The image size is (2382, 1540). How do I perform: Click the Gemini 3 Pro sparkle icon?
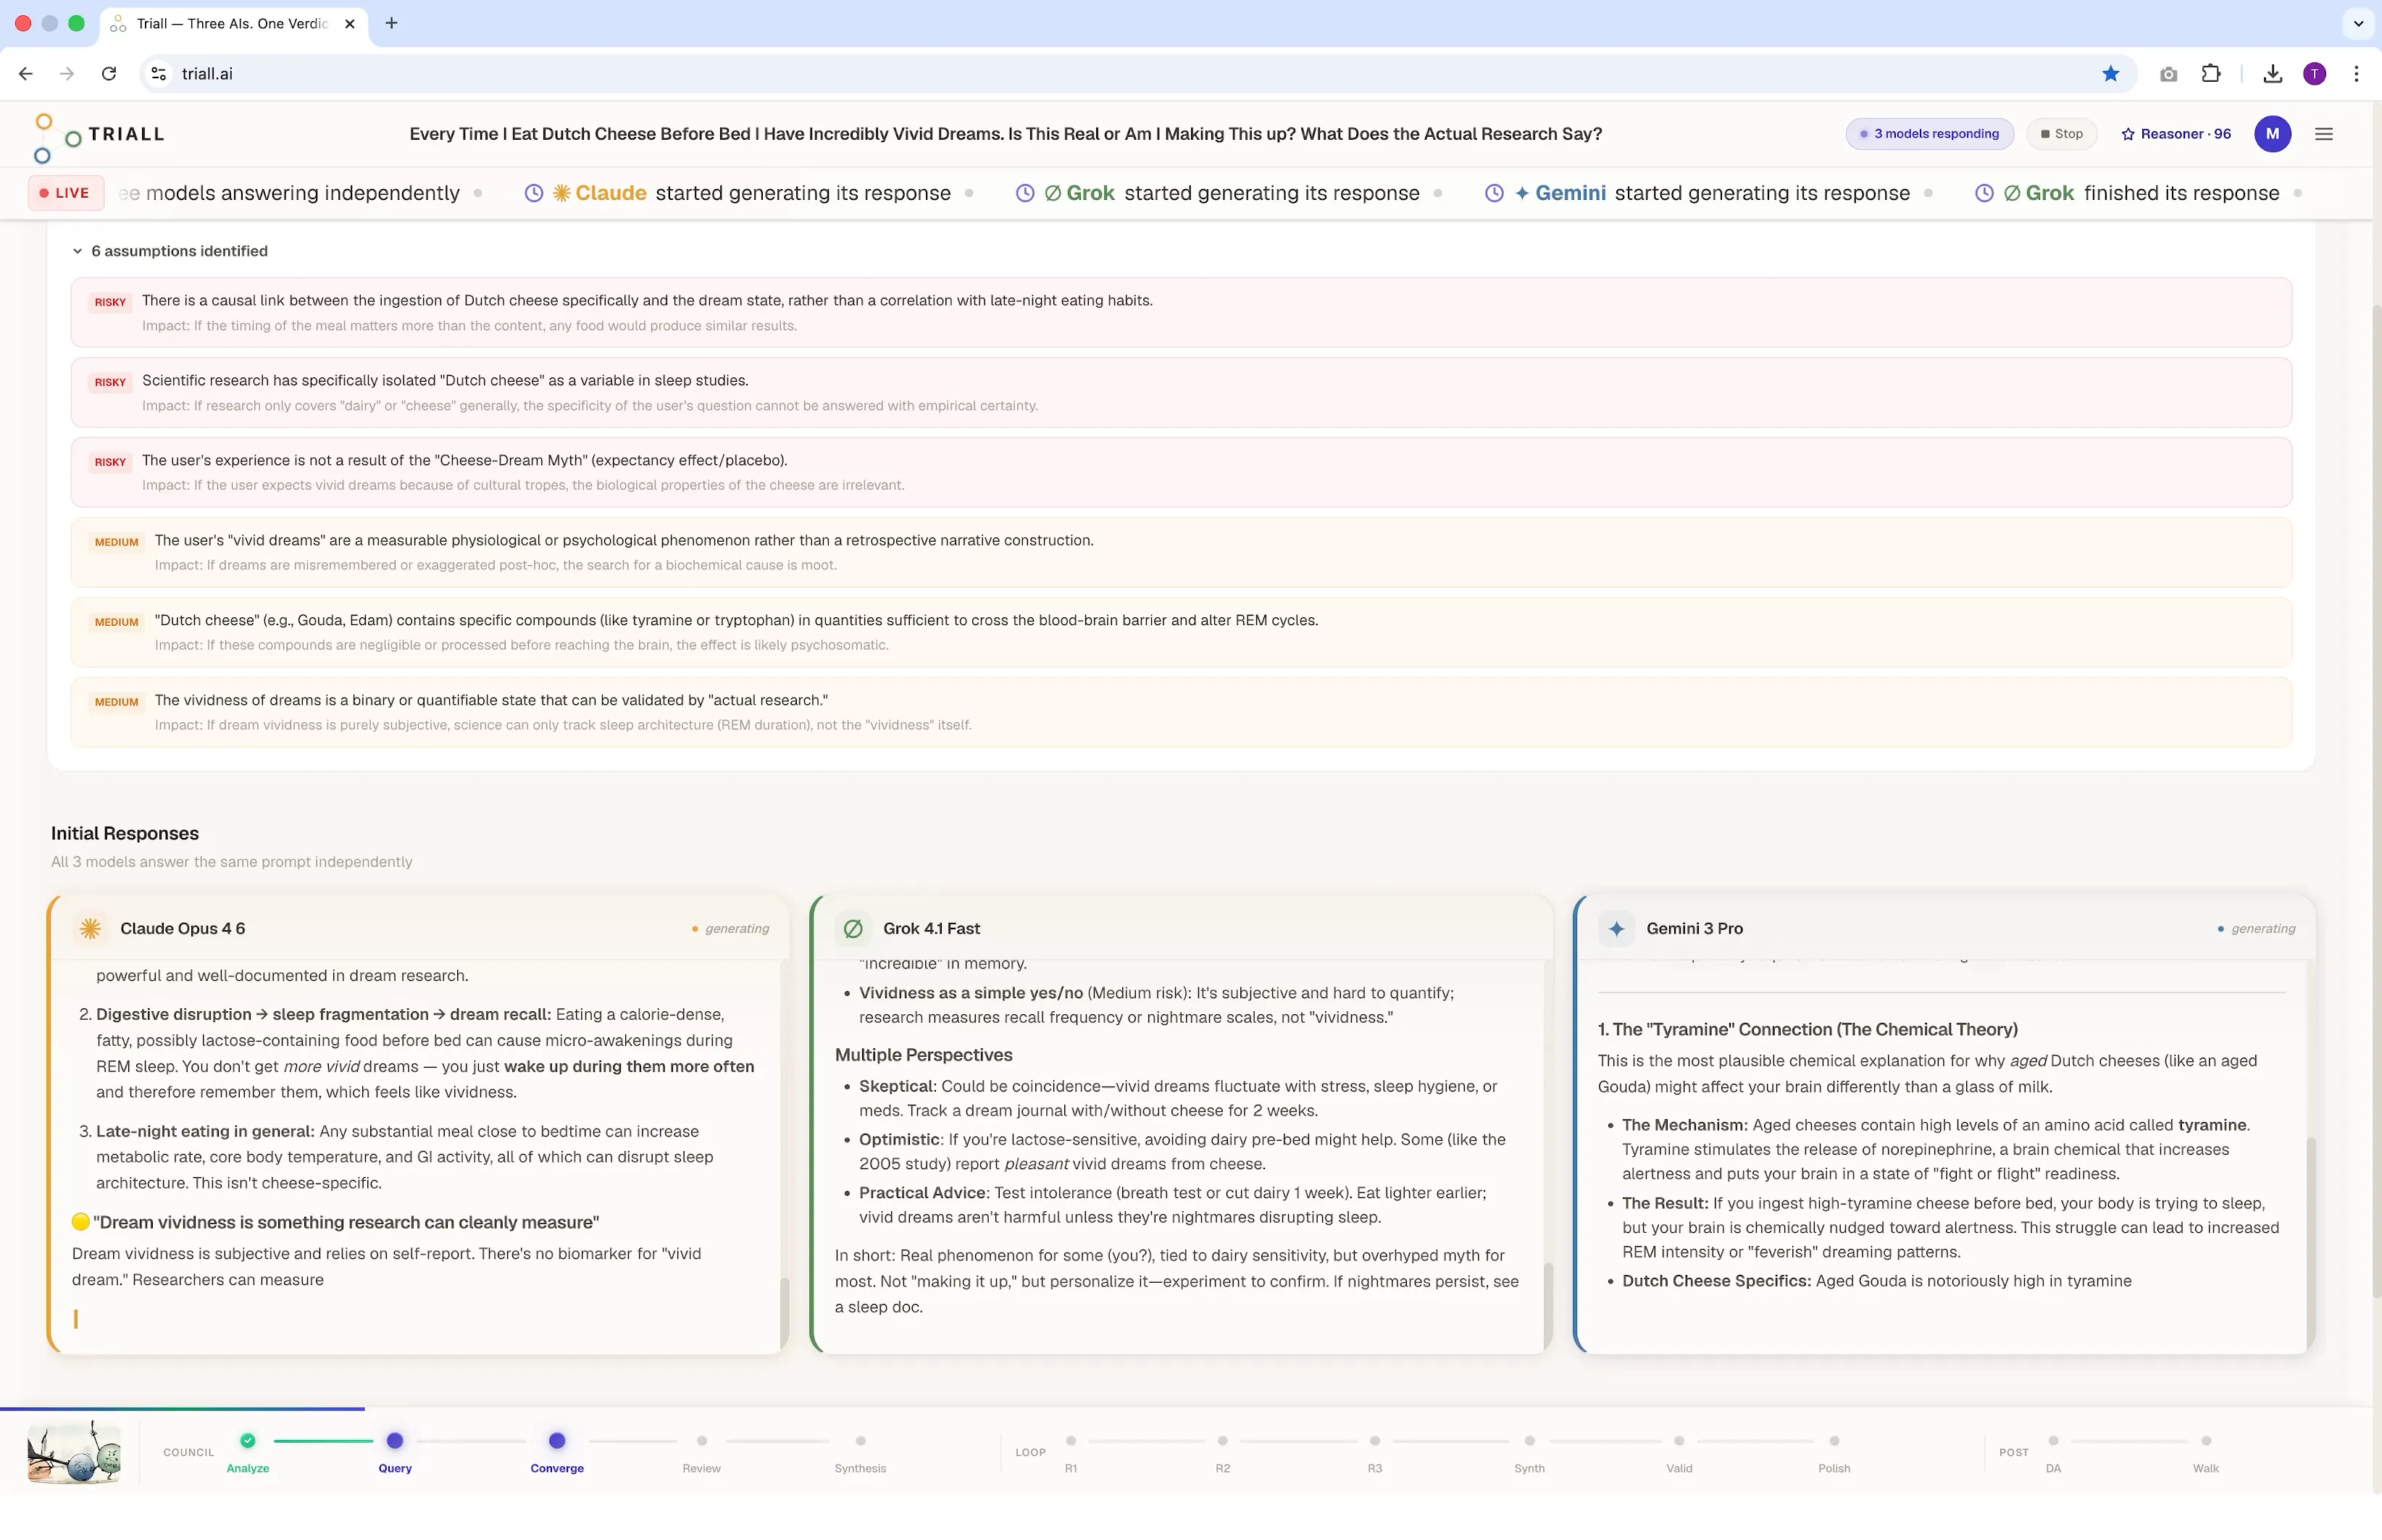tap(1616, 929)
